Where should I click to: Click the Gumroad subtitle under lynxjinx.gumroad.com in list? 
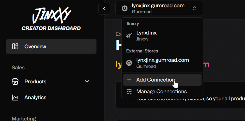pyautogui.click(x=146, y=66)
